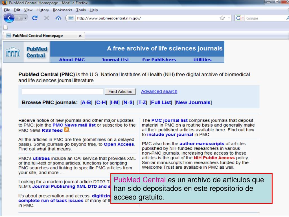Browse PMC journals T-Z
This screenshot has height=217, width=289.
tap(142, 102)
